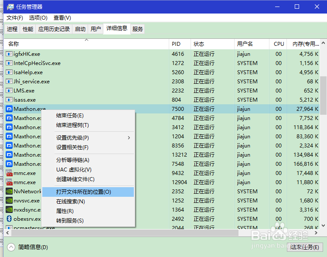Click Maxthon icon for PID 3412
This screenshot has width=327, height=257.
9,127
